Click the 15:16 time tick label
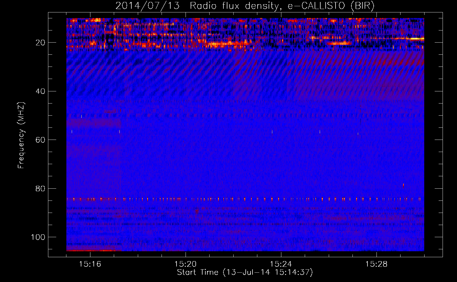457x282 pixels. (90, 264)
